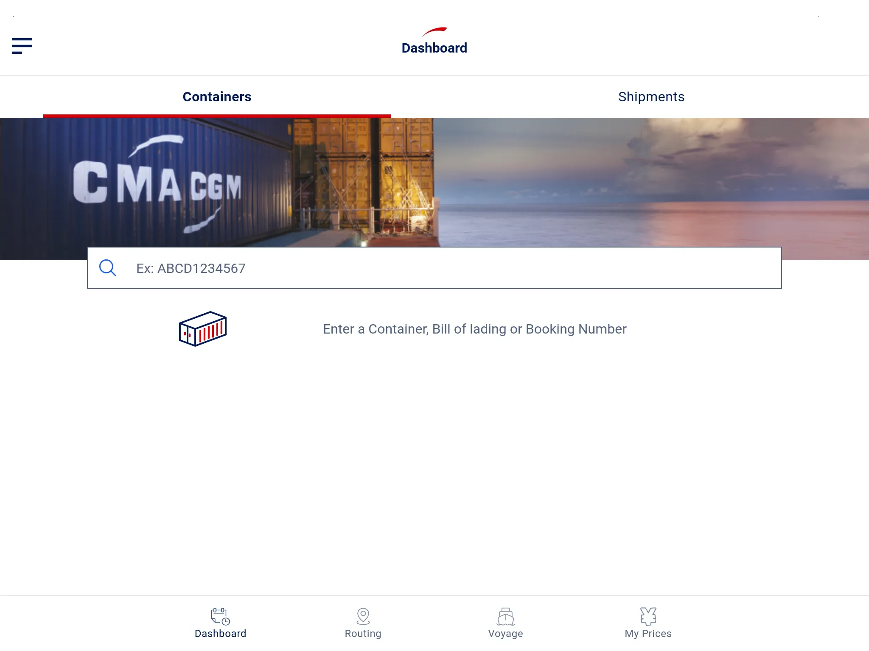The height and width of the screenshot is (651, 869).
Task: Click the container tracking icon
Action: (x=202, y=329)
